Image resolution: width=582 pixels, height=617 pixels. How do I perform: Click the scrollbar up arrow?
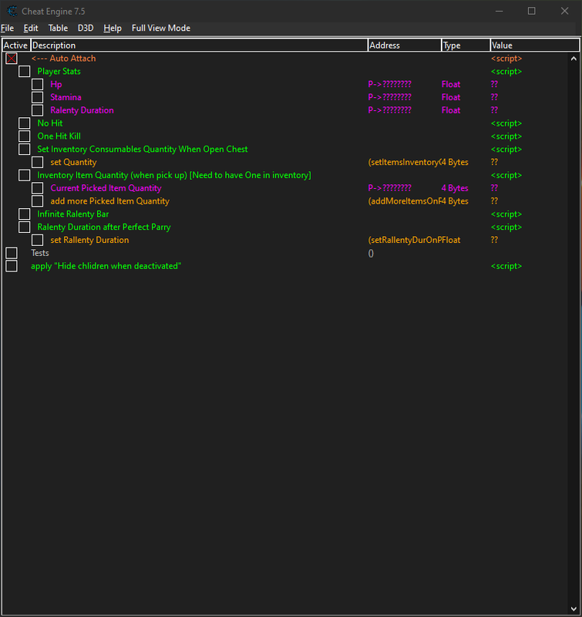click(574, 59)
